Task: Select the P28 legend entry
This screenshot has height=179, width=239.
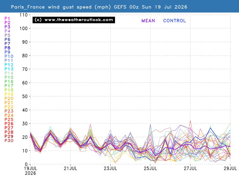Action: (9, 132)
